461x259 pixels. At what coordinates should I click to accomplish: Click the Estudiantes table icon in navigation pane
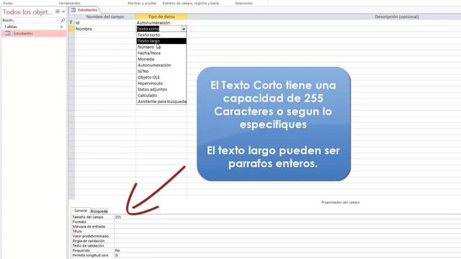pyautogui.click(x=8, y=33)
